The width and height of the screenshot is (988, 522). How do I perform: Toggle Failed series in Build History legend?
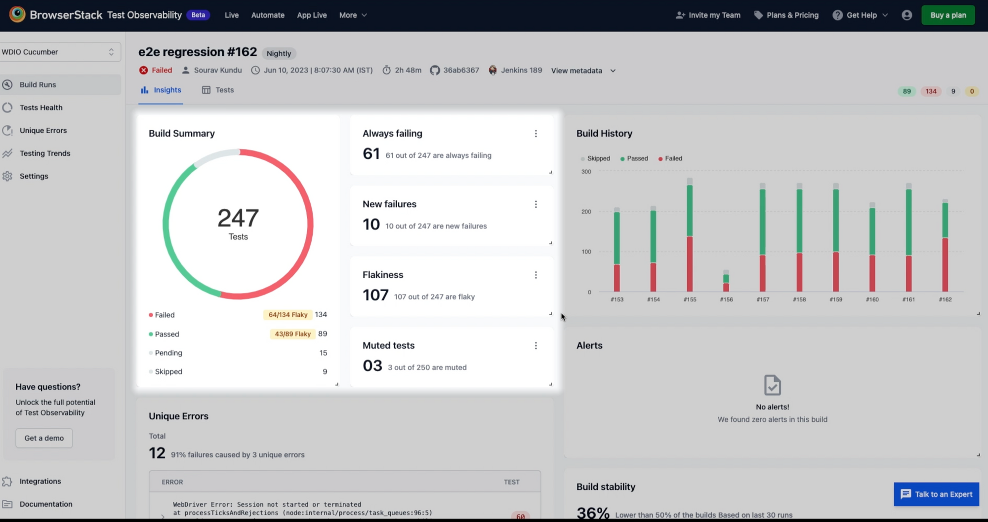click(x=670, y=158)
